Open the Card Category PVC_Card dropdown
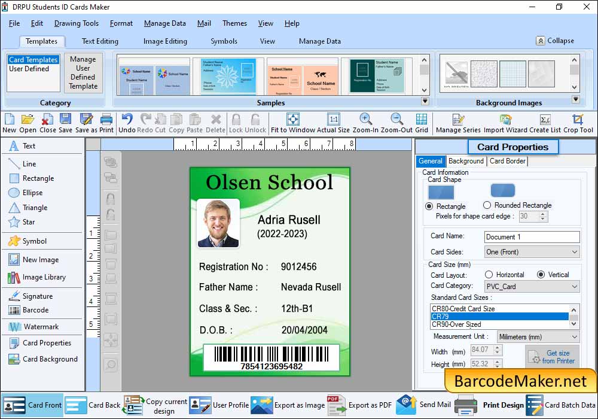Viewport: 598px width, 419px height. pyautogui.click(x=532, y=286)
